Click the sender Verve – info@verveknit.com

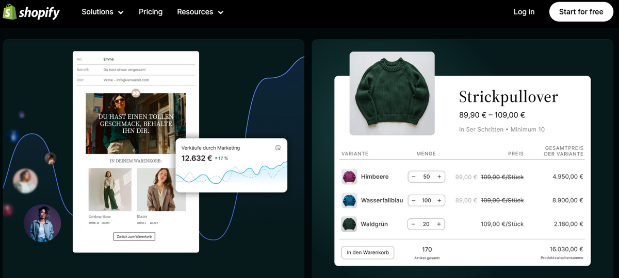(x=126, y=80)
